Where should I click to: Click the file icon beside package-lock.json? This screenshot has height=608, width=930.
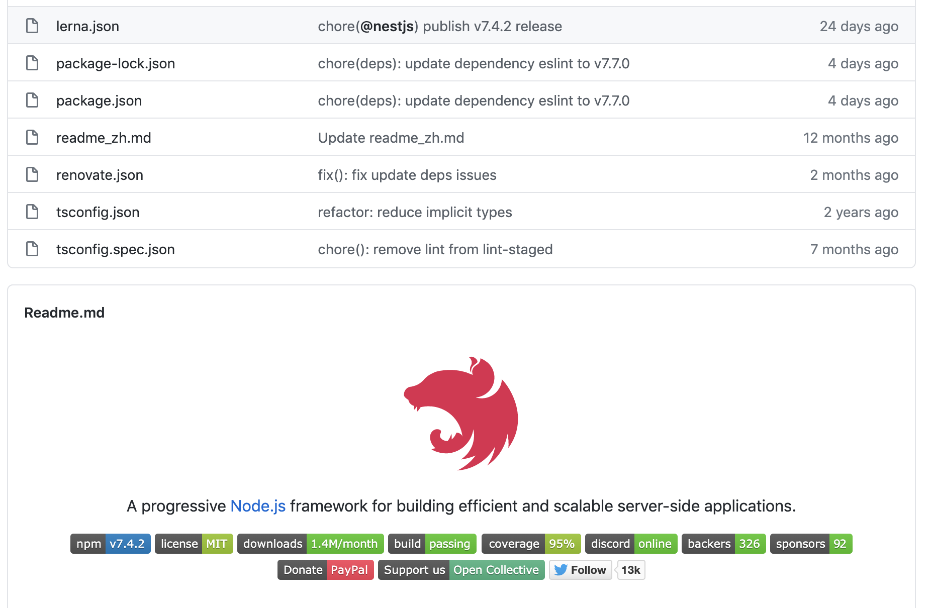click(x=32, y=63)
